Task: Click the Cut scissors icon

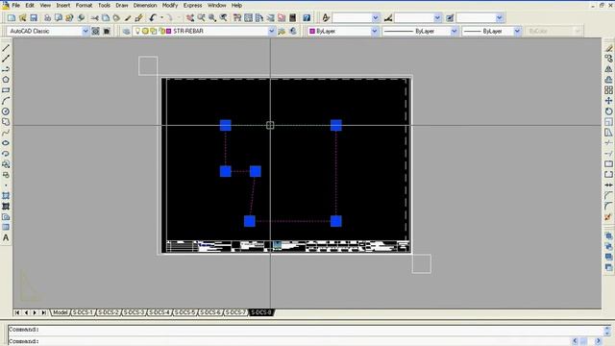Action: [94, 17]
